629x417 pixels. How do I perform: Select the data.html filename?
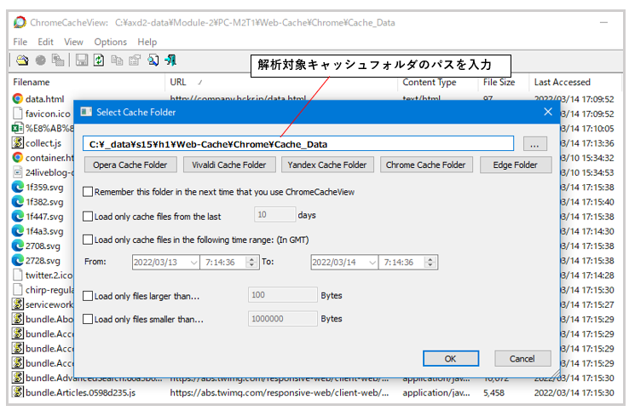(44, 99)
